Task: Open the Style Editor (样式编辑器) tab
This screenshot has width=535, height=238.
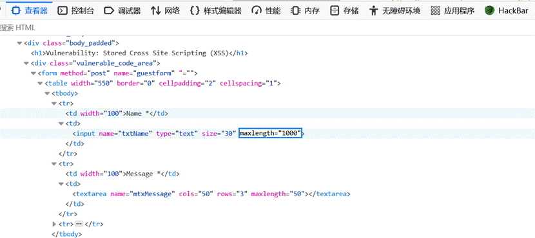Action: pos(216,10)
